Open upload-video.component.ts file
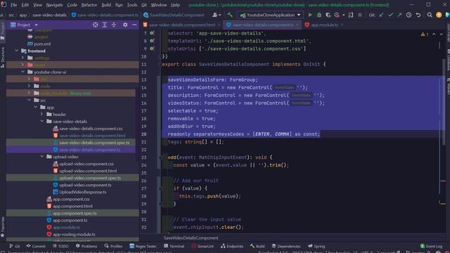 (x=85, y=185)
